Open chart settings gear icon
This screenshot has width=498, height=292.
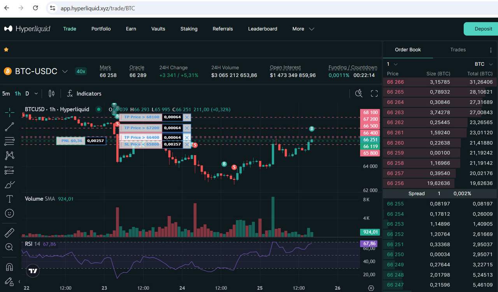(371, 288)
